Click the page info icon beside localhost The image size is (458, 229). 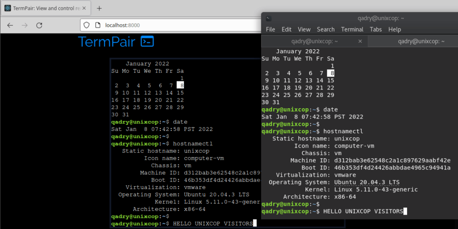tap(98, 25)
